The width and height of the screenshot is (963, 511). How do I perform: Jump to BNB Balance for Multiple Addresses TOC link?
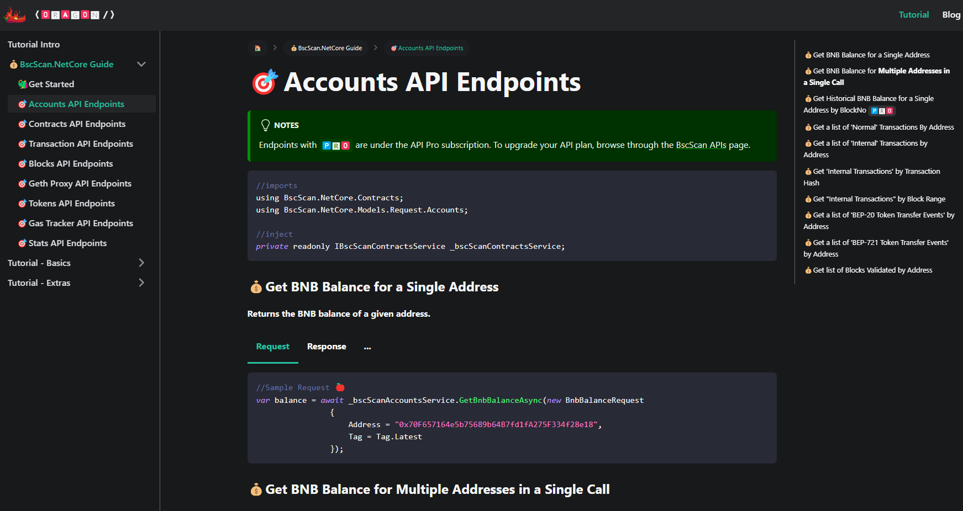click(877, 77)
